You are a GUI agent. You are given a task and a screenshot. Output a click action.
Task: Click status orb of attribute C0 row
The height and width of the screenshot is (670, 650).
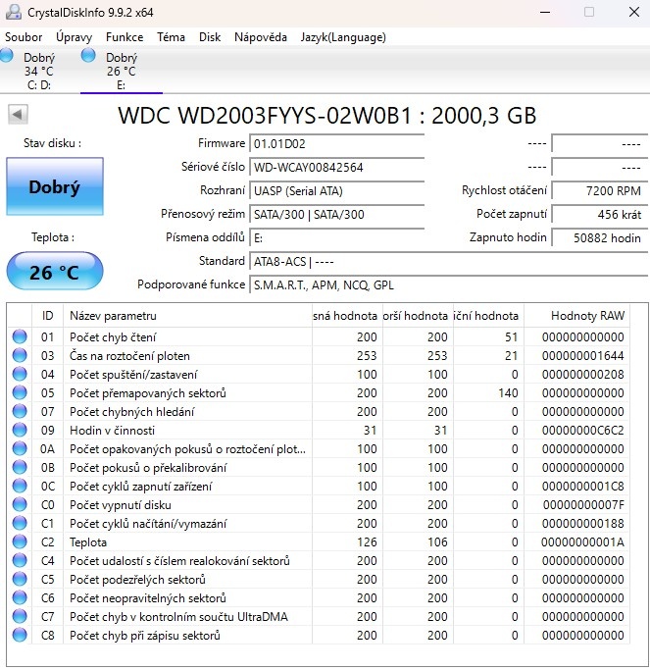click(x=20, y=504)
